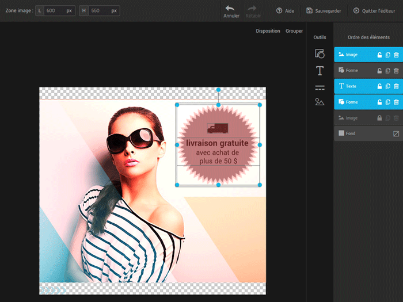Open the Grouper menu
This screenshot has width=403, height=302.
pos(294,31)
